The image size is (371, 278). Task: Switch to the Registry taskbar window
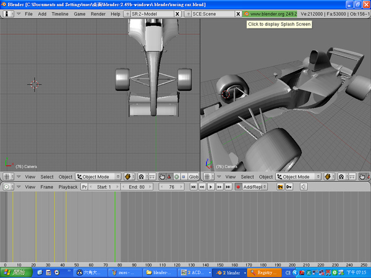(265, 272)
